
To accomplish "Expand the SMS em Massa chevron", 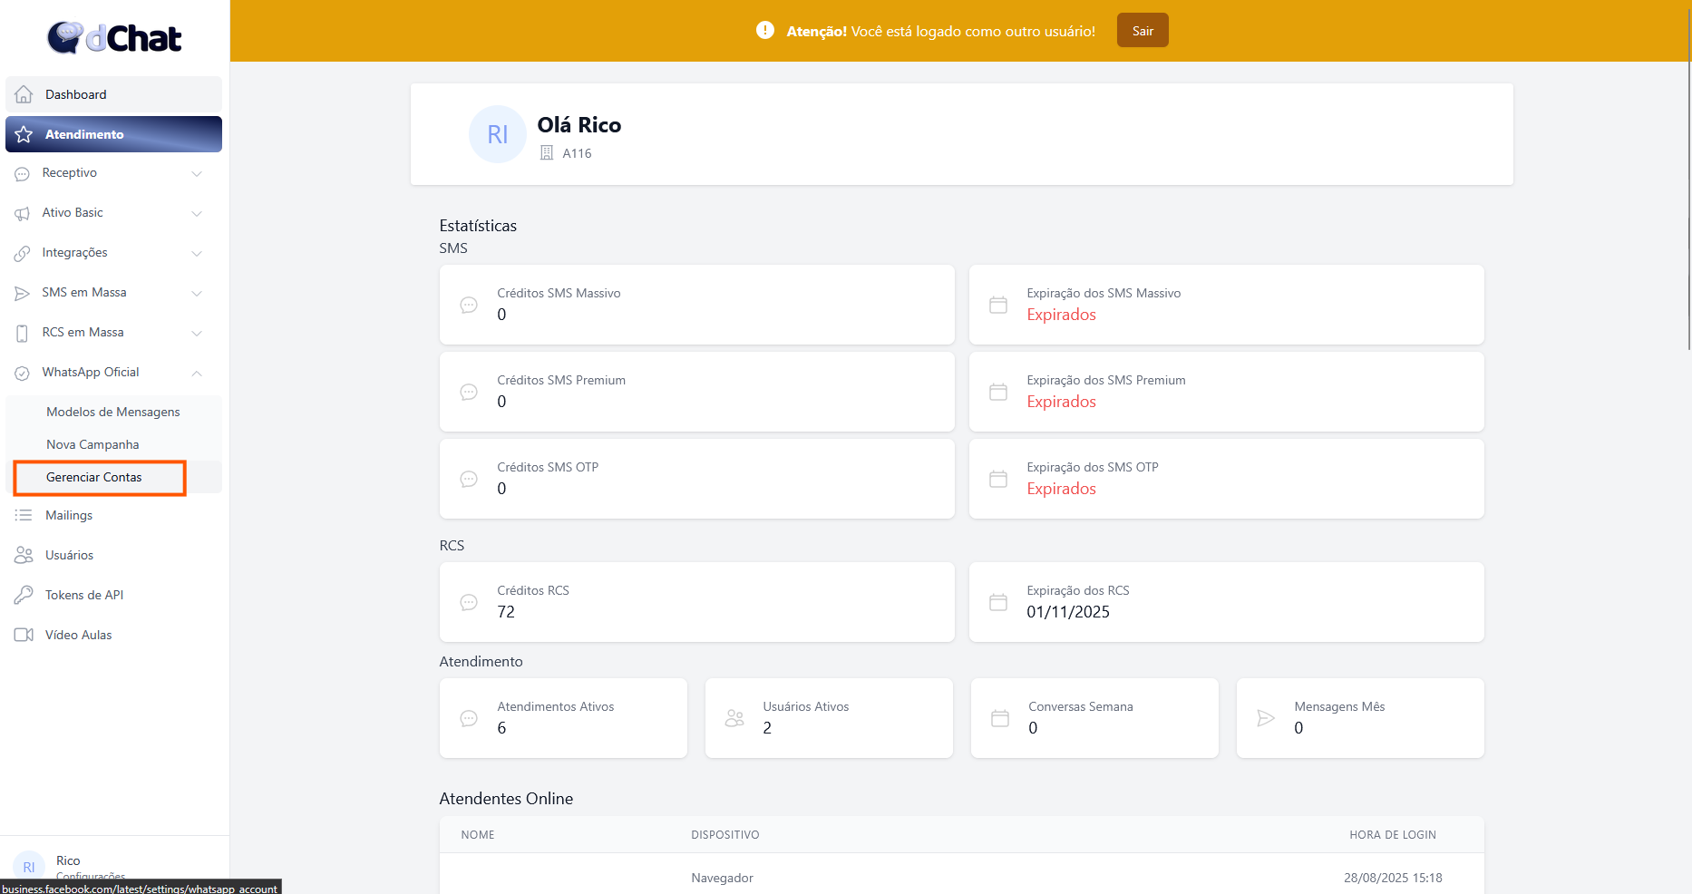I will (197, 293).
